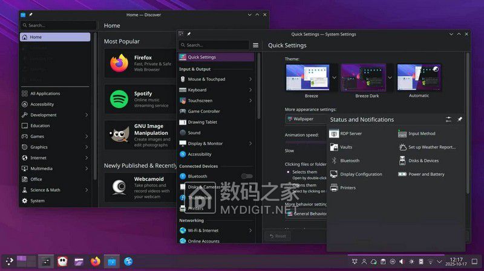Launch Firefox from the taskbar
This screenshot has width=484, height=271.
click(95, 261)
